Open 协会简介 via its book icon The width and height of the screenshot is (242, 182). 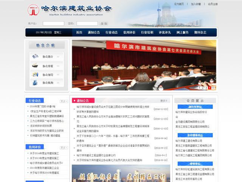36,56
